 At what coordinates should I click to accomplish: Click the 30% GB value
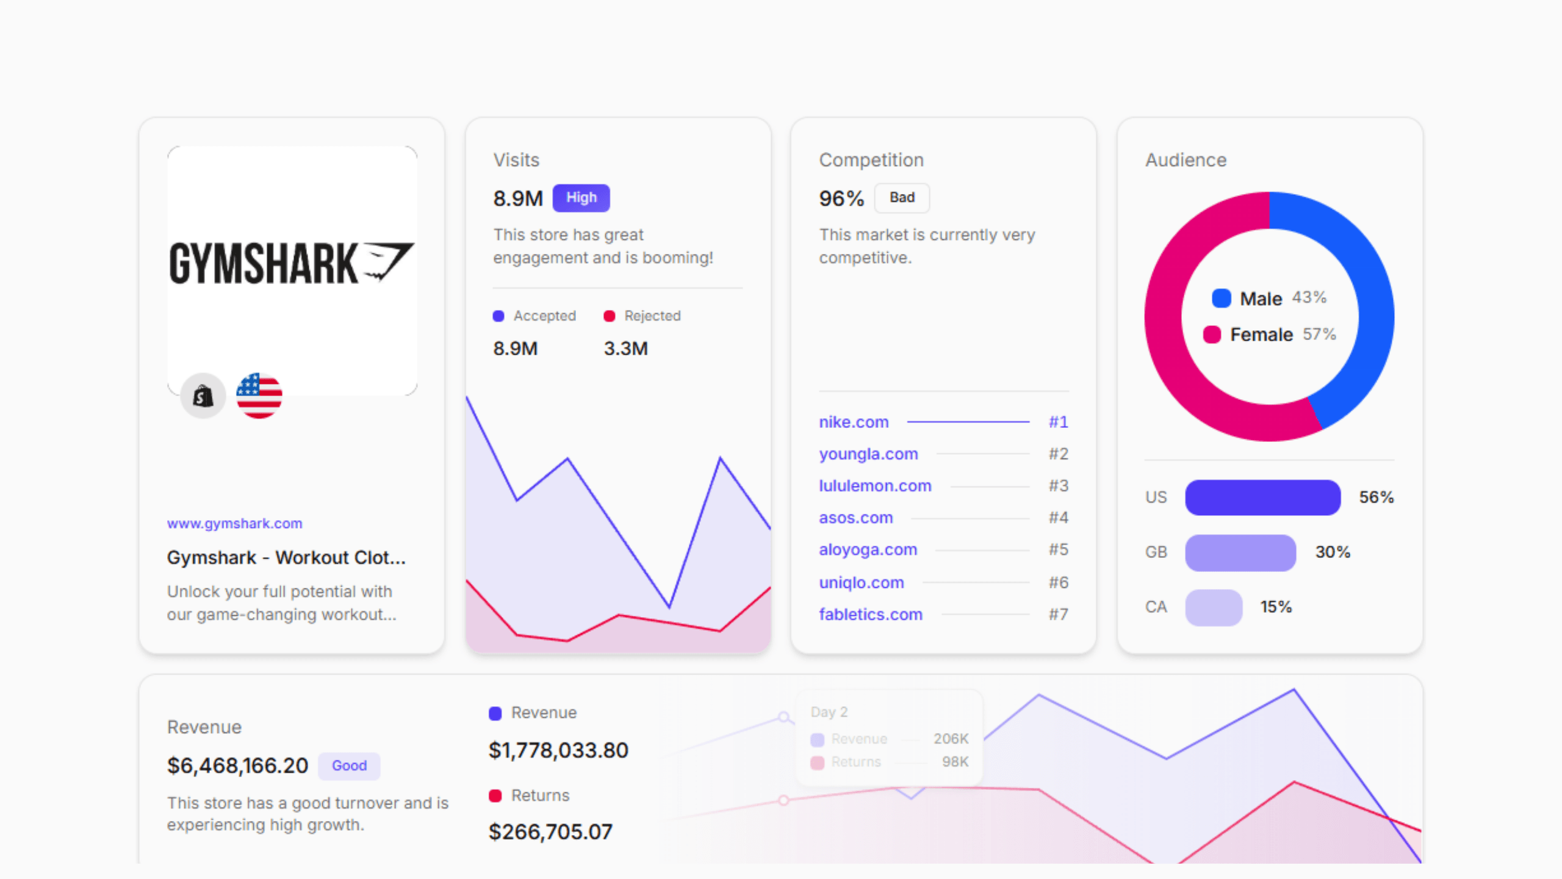(1333, 552)
